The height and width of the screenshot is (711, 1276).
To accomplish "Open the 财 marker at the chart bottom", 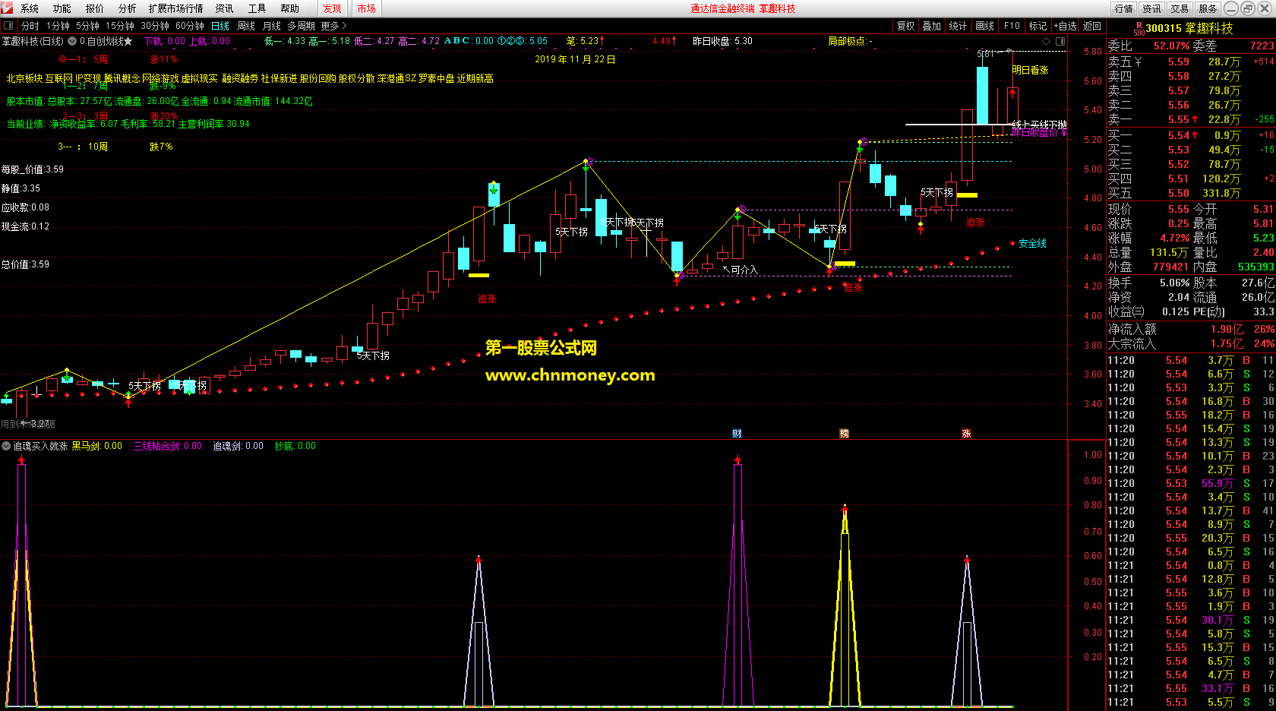I will [x=737, y=433].
